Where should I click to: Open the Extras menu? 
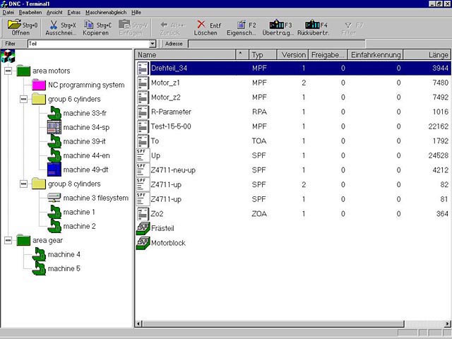[74, 13]
